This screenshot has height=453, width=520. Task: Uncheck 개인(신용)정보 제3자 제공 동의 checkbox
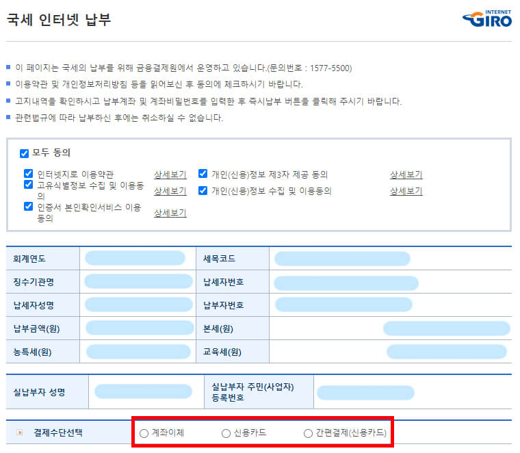203,173
